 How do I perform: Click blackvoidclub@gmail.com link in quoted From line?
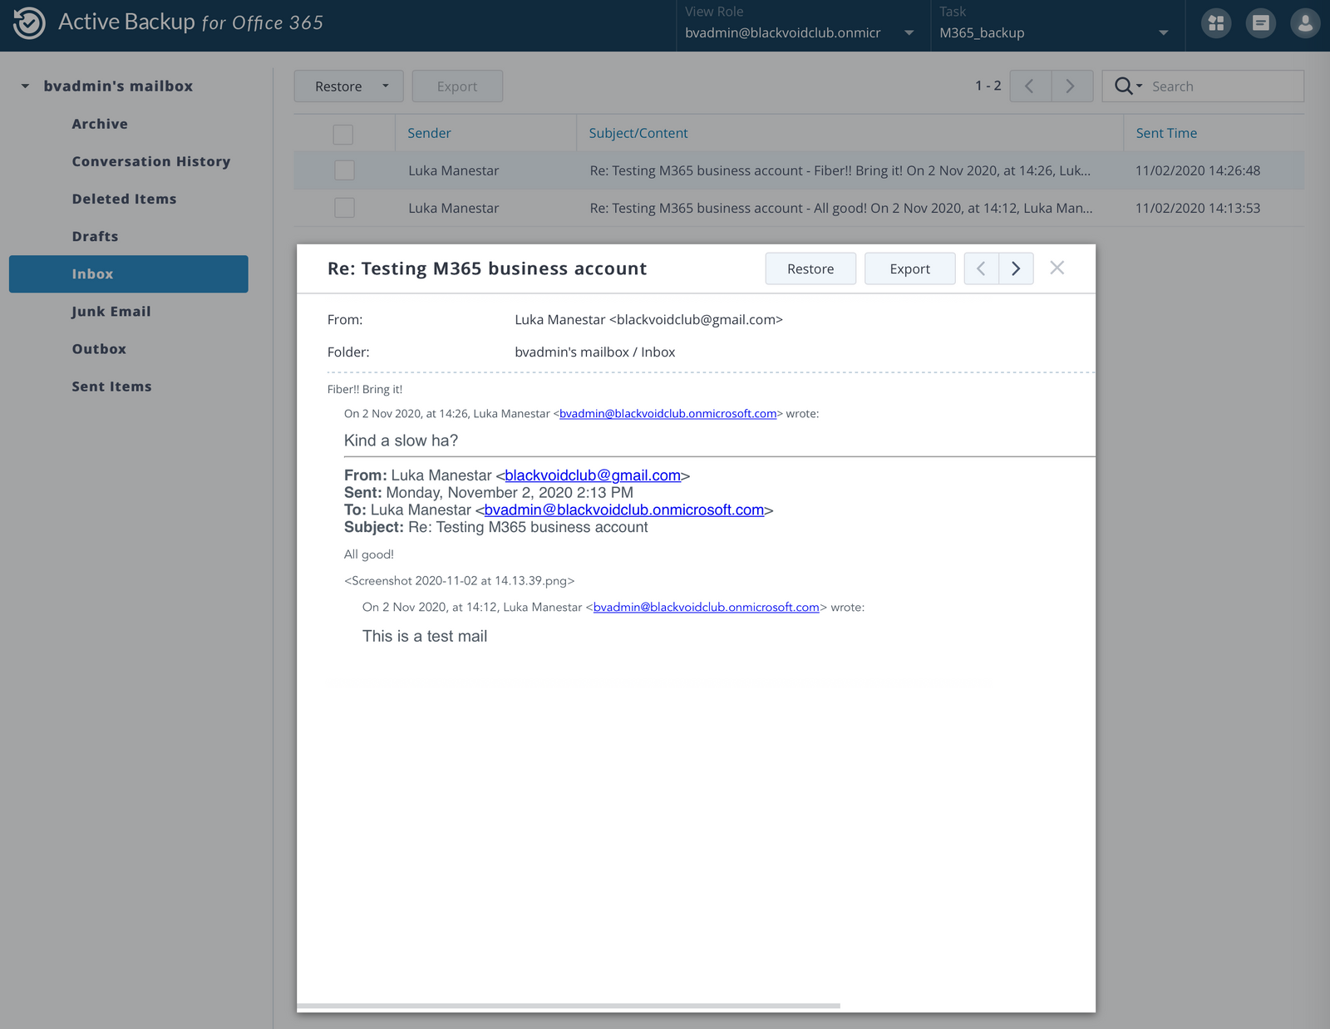[x=593, y=475]
